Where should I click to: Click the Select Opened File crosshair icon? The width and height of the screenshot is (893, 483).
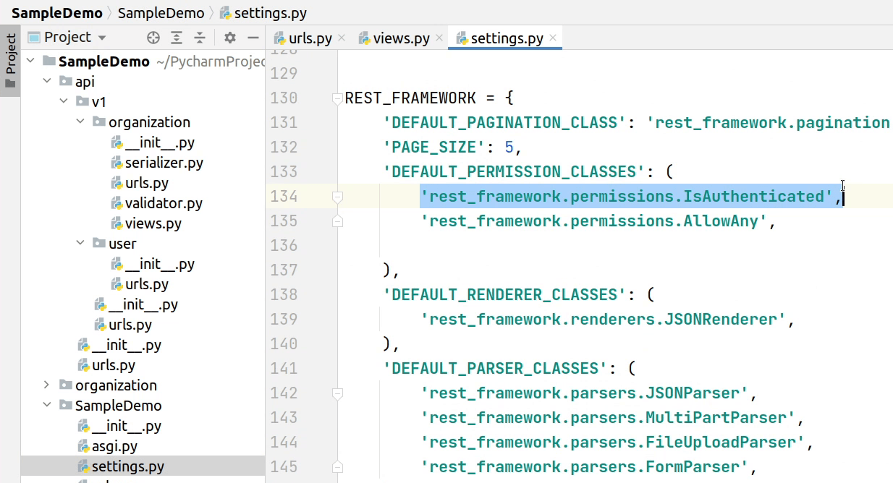pos(153,37)
